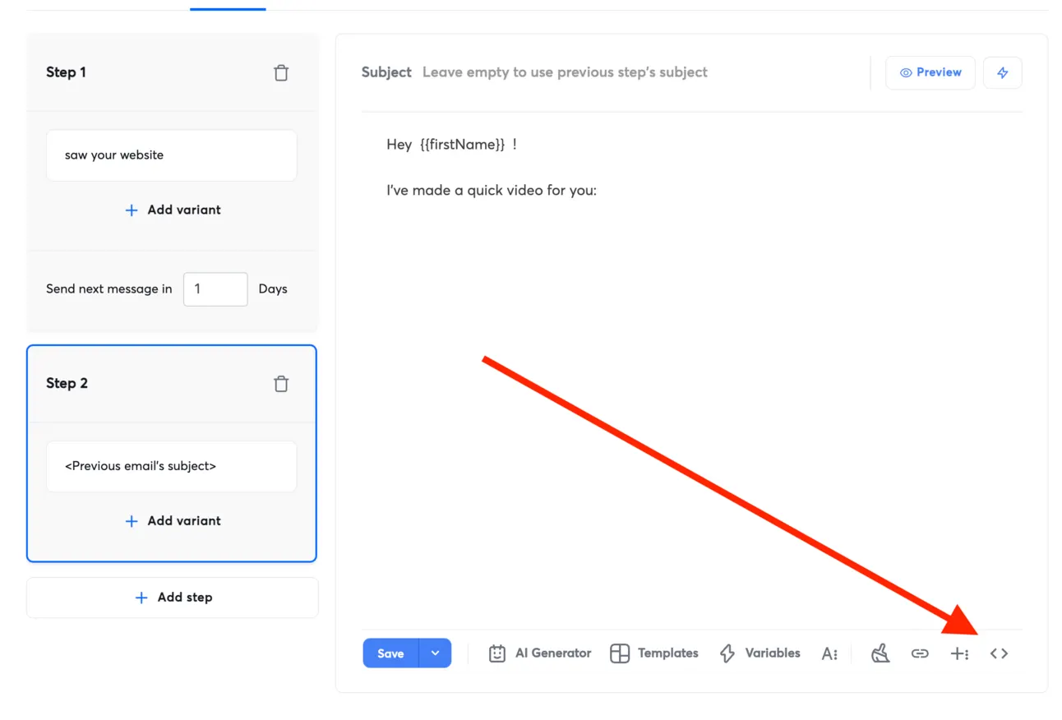Viewport: 1062px width, 720px height.
Task: Delete Step 1 with its trash icon
Action: [x=281, y=73]
